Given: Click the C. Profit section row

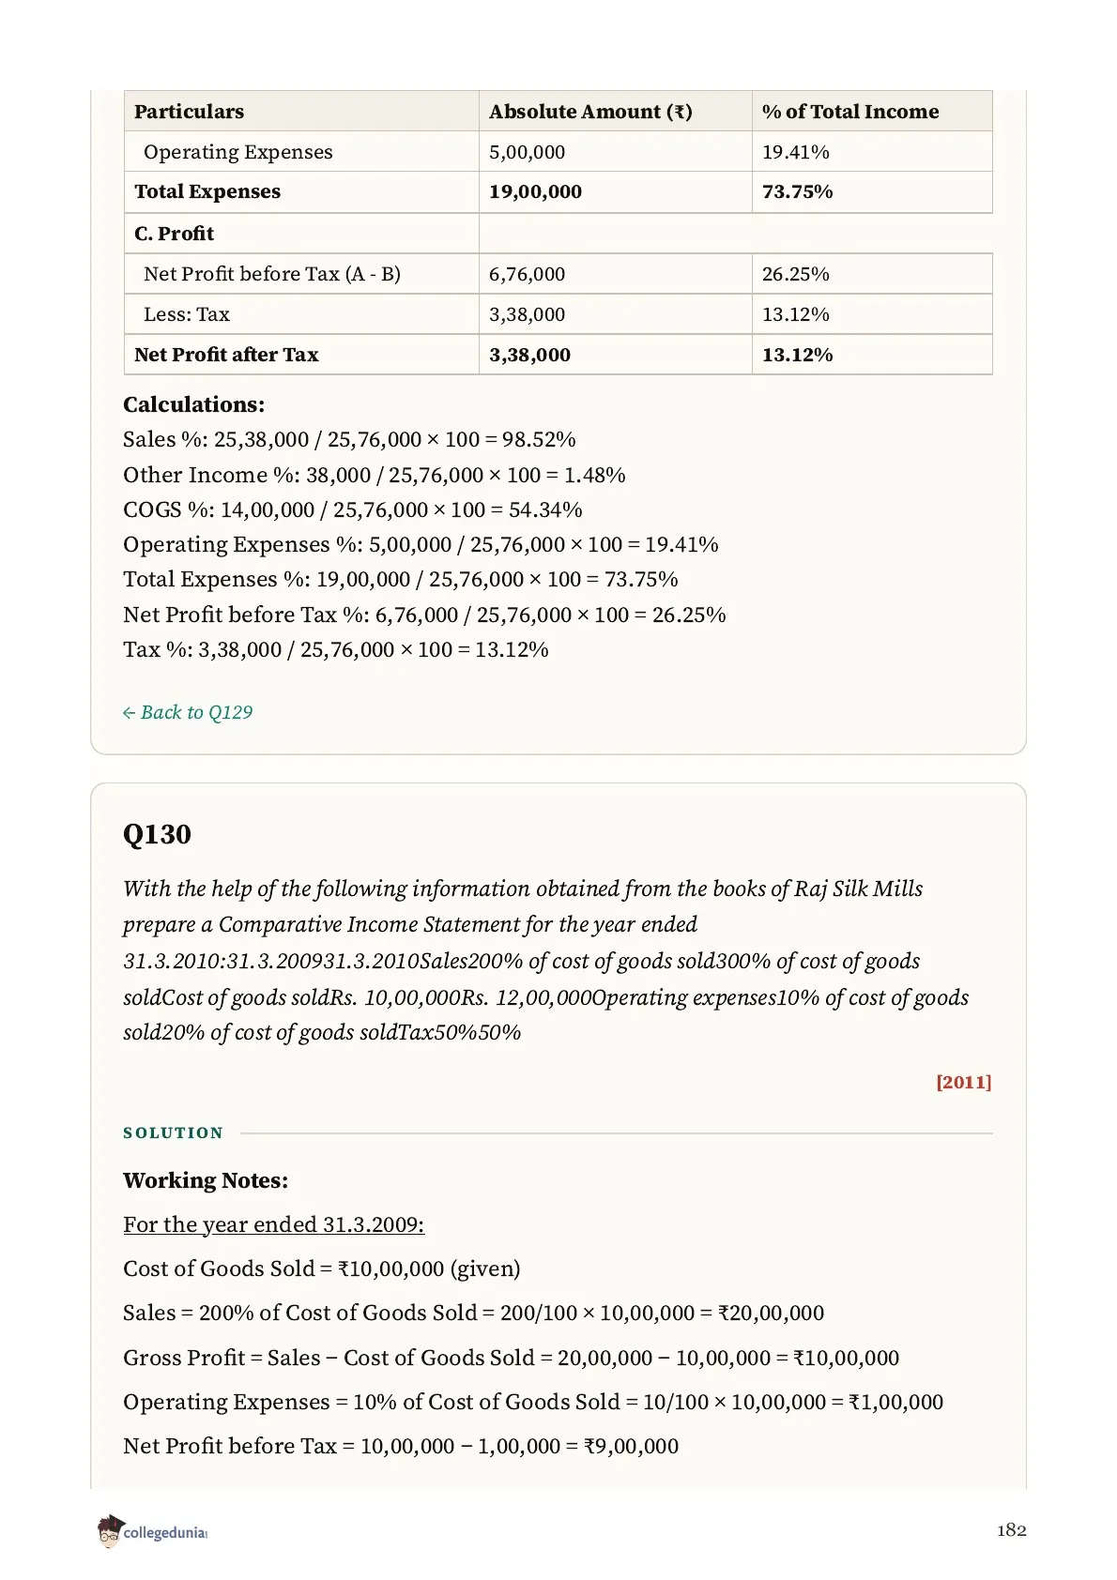Looking at the screenshot, I should [558, 234].
